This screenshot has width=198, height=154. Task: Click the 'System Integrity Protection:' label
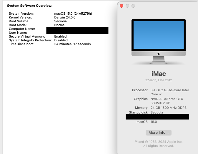pos(30,40)
